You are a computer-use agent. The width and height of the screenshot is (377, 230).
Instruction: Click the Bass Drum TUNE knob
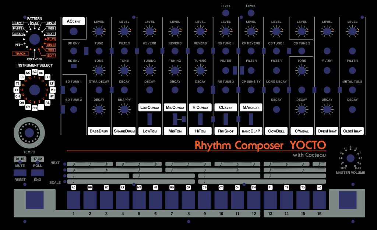pos(99,51)
